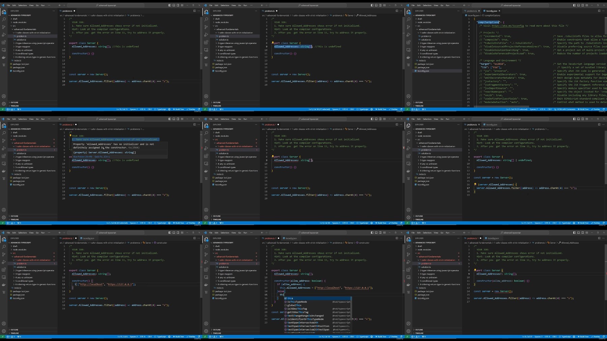Open View menu in the autocomplete suggestions window
This screenshot has height=341, width=607.
click(234, 233)
